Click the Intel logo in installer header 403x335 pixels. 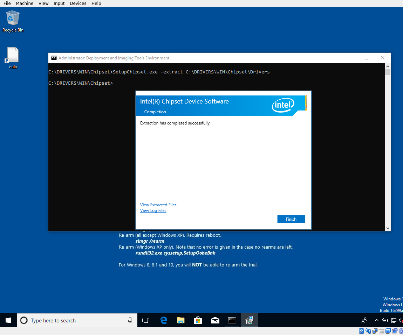[x=283, y=105]
